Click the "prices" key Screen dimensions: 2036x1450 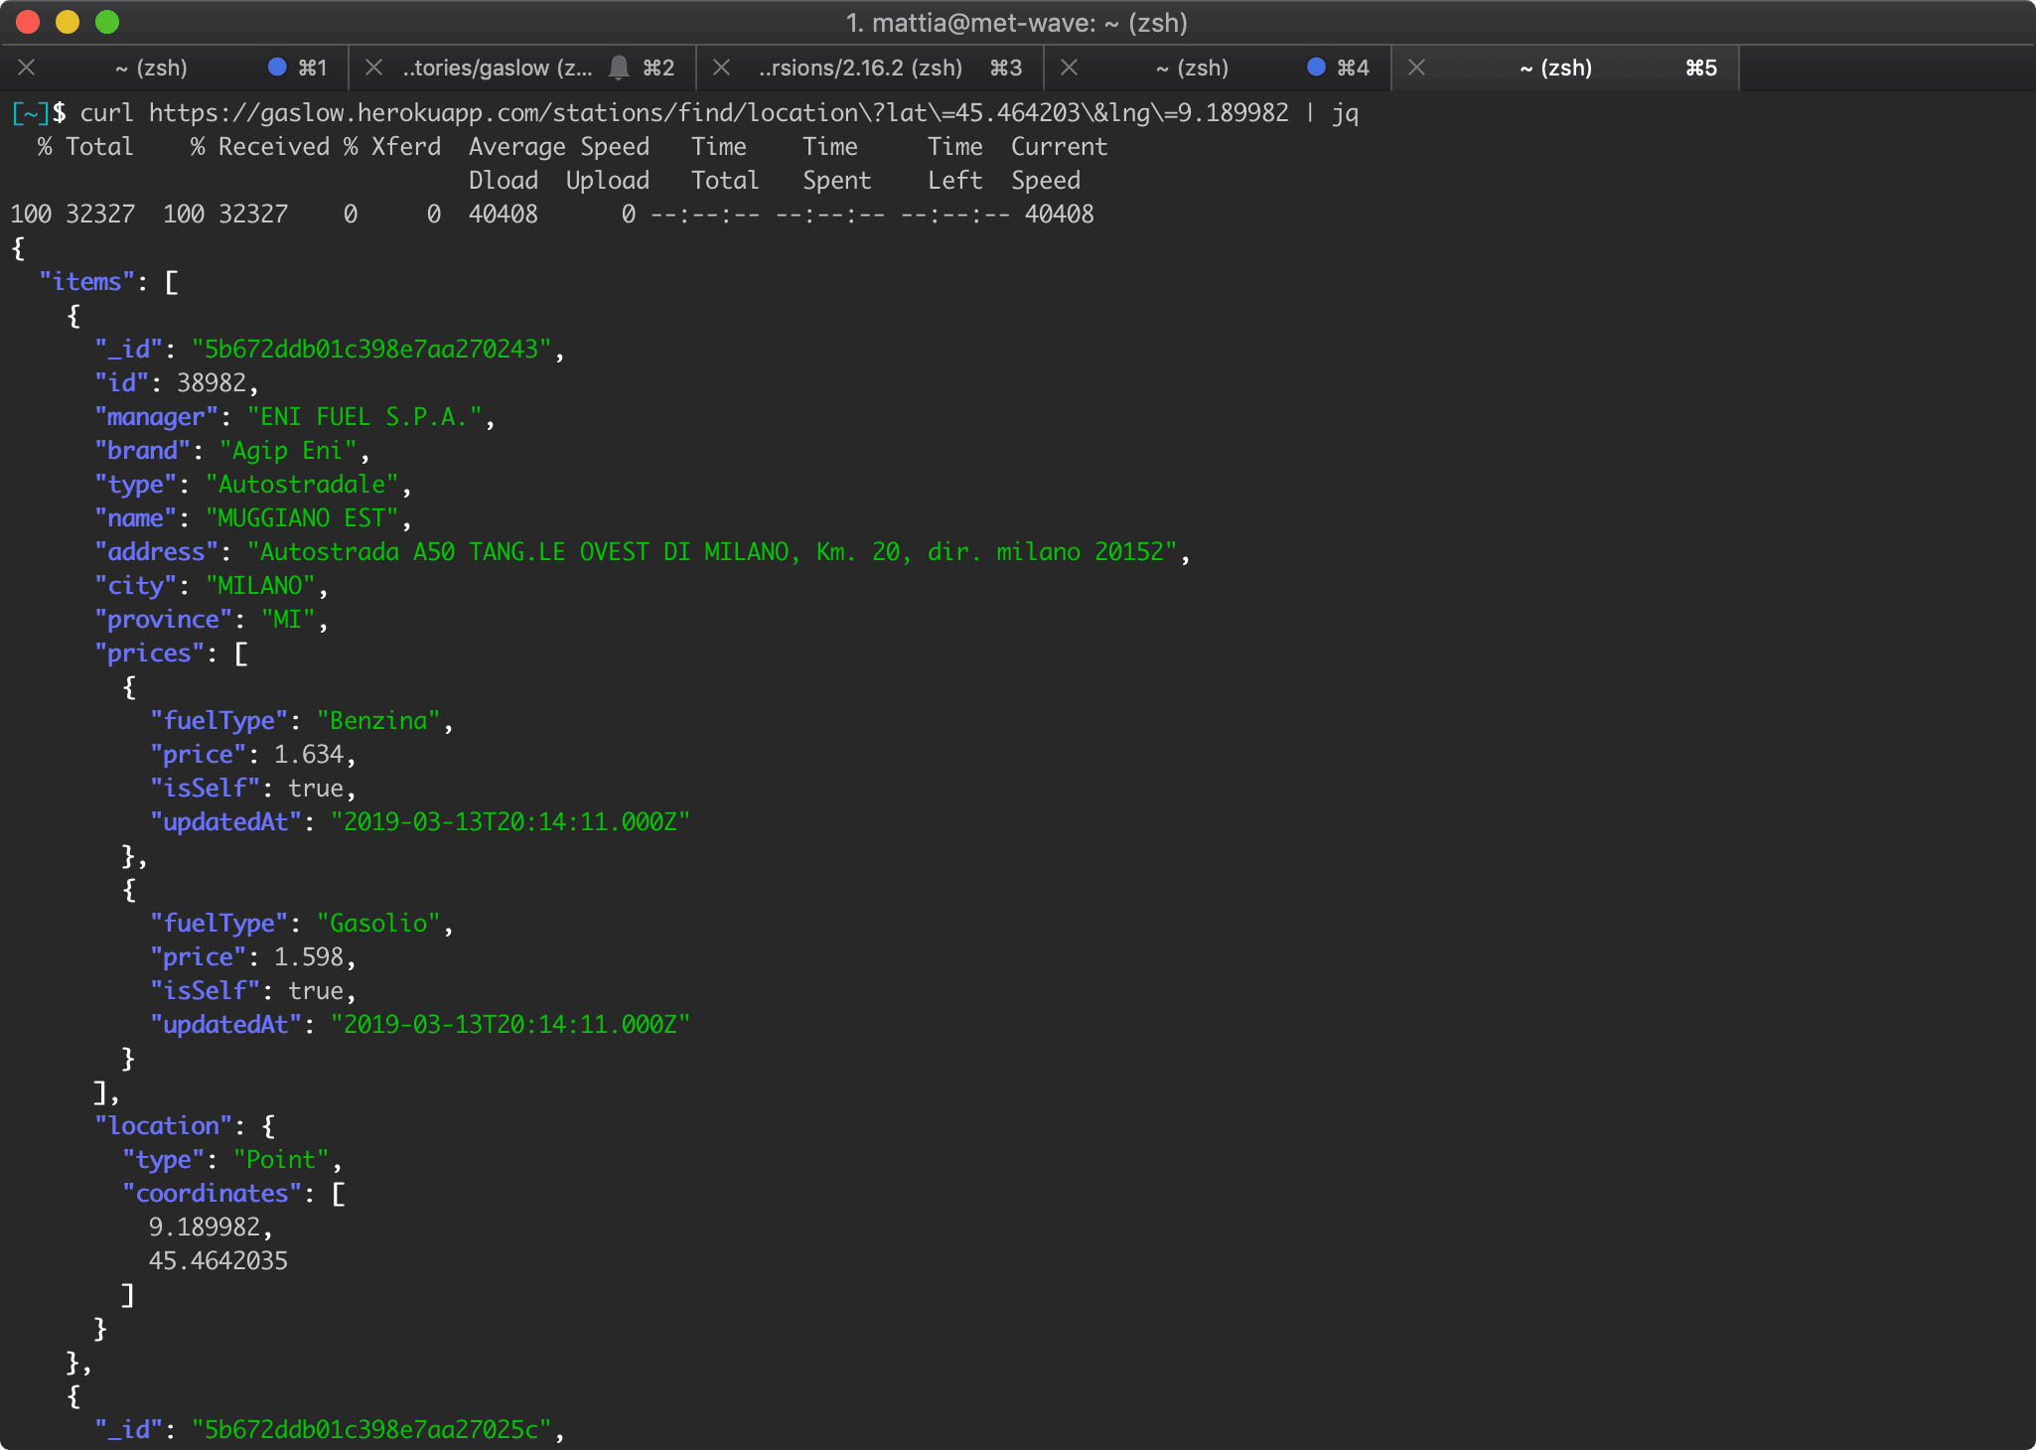[149, 653]
